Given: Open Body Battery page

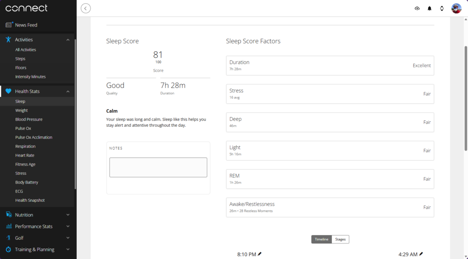Looking at the screenshot, I should 27,182.
